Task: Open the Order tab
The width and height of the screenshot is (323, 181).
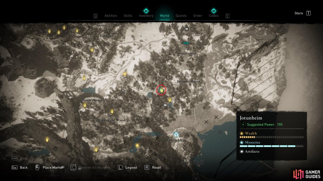Action: [x=198, y=16]
